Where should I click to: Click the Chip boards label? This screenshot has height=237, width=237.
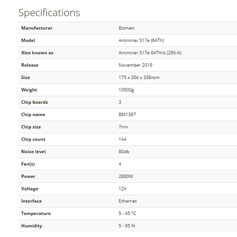click(34, 102)
